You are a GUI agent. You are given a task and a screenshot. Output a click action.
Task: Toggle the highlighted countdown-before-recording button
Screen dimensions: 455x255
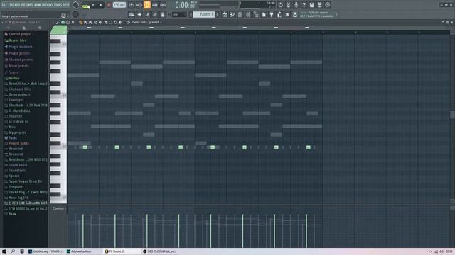click(147, 5)
